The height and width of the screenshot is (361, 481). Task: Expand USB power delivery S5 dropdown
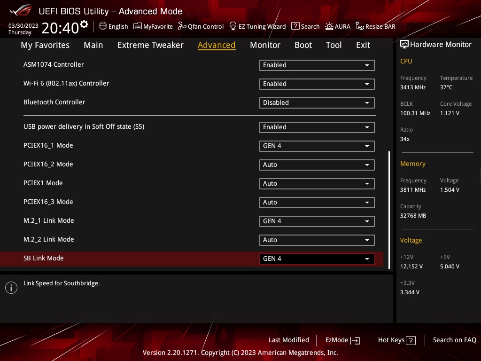[317, 127]
